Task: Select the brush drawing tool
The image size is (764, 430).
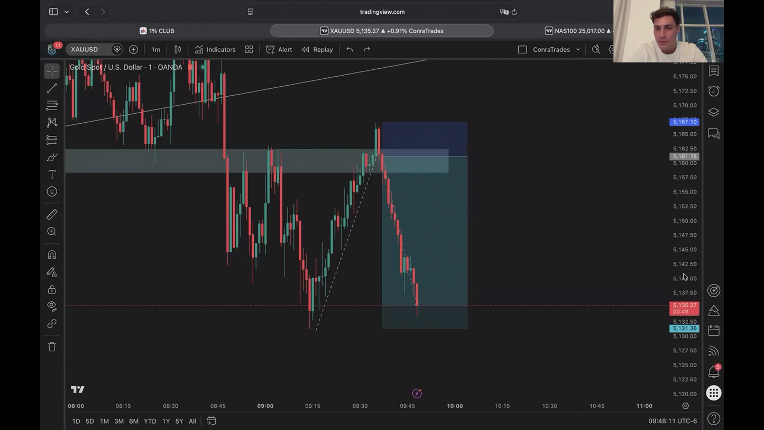Action: click(x=52, y=157)
